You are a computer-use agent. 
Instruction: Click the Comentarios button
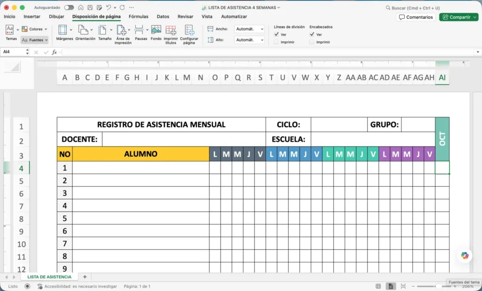click(416, 17)
